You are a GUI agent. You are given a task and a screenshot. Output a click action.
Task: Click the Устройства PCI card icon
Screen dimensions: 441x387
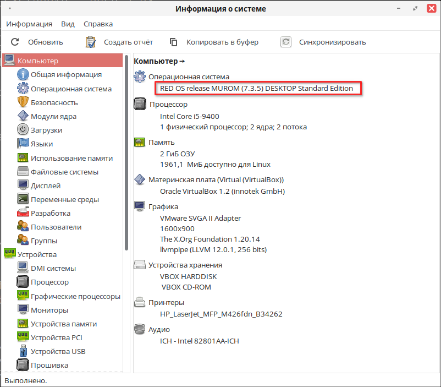23,337
